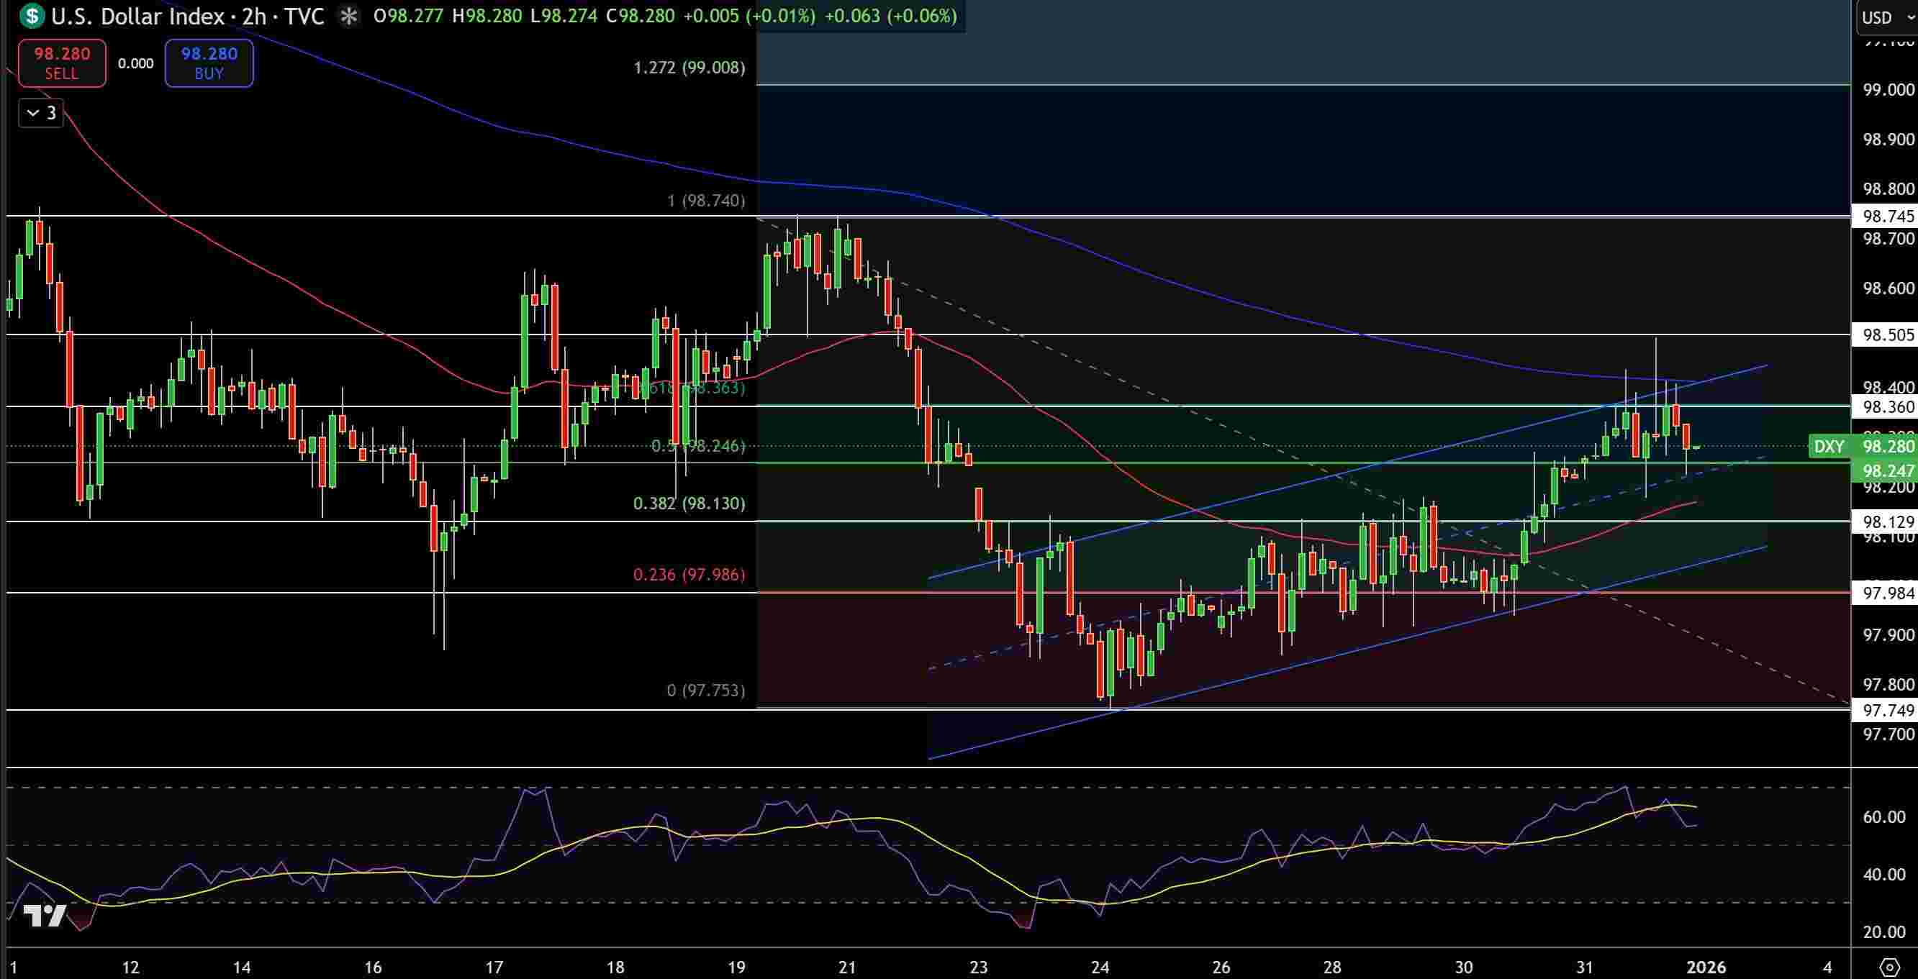Click the 97.984 price axis label
Viewport: 1918px width, 979px height.
click(x=1887, y=593)
